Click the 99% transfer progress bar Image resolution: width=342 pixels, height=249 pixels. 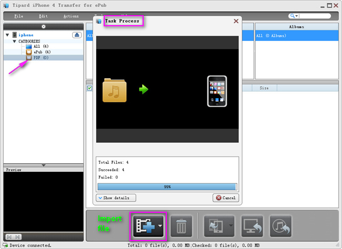(x=167, y=186)
